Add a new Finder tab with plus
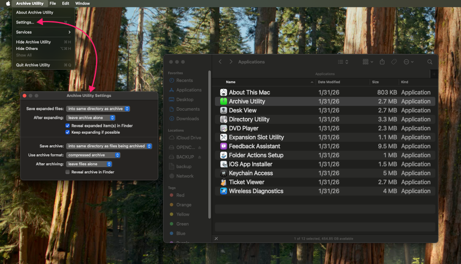 point(434,74)
